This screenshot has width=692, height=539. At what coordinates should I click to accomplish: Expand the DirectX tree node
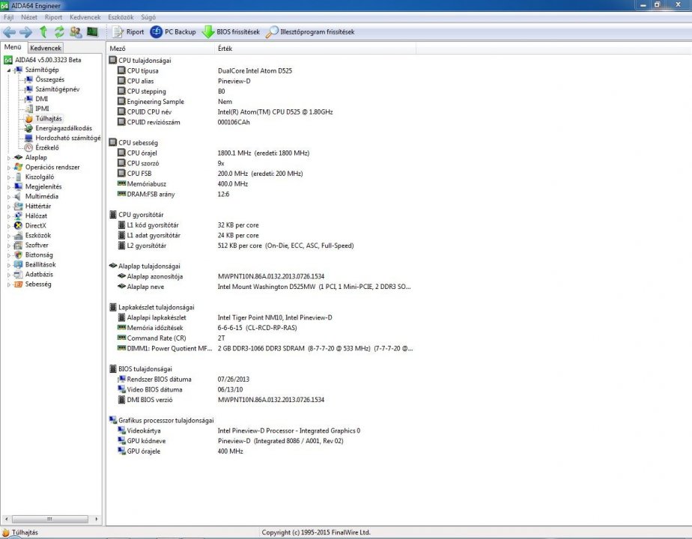click(x=9, y=225)
